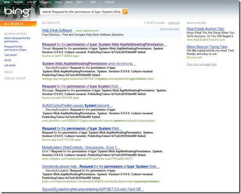Image resolution: width=241 pixels, height=194 pixels.
Task: Open the Images tab
Action: [18, 2]
